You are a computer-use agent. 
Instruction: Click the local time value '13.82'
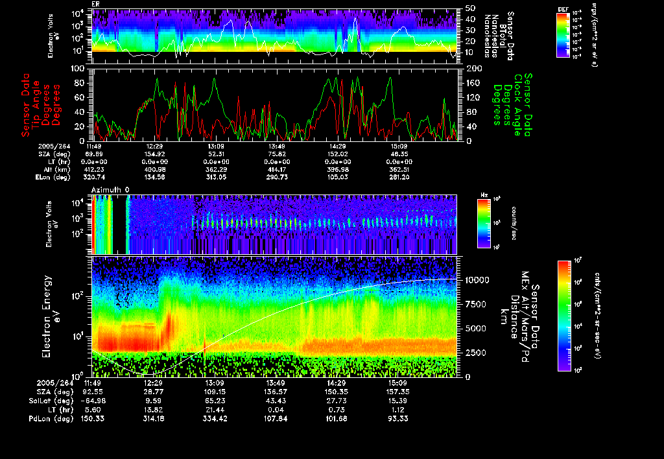pyautogui.click(x=154, y=410)
